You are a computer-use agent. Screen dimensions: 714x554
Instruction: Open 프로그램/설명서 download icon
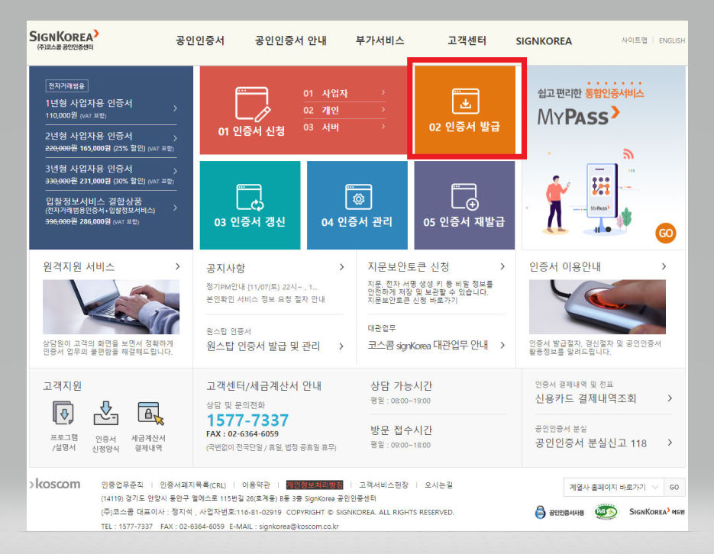63,413
